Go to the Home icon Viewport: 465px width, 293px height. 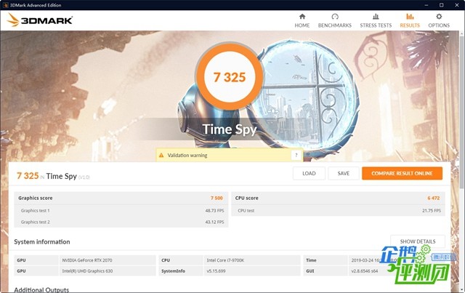(x=302, y=16)
